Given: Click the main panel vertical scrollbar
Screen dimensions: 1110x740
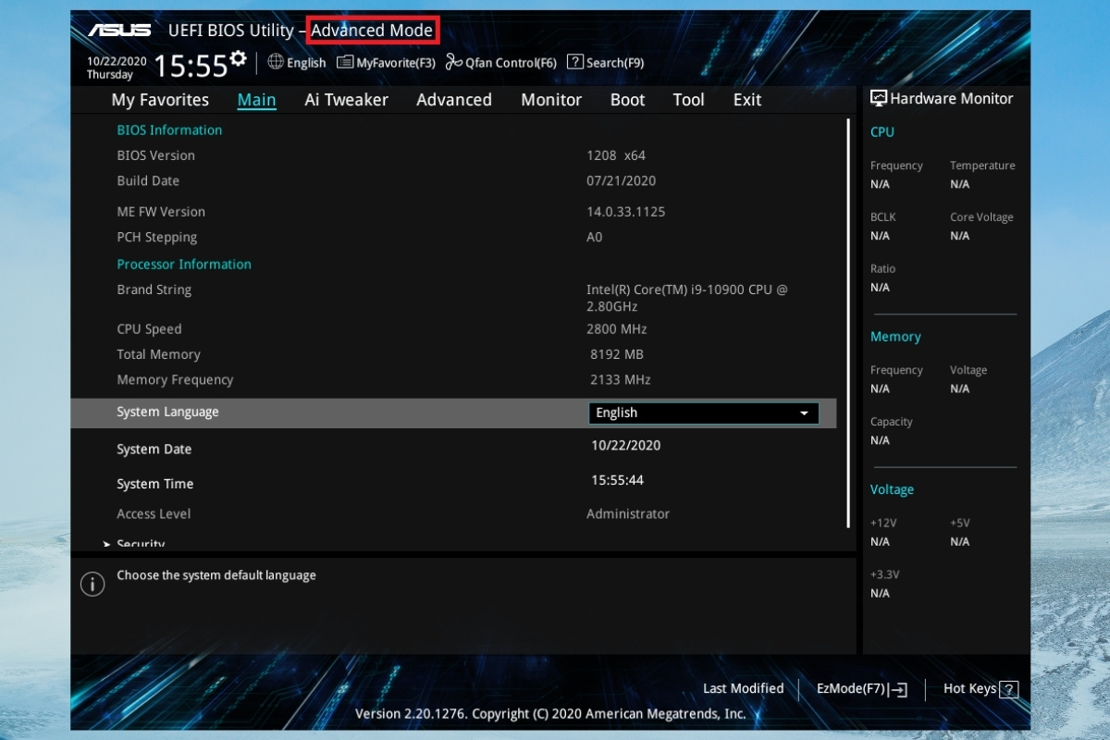Looking at the screenshot, I should 848,322.
